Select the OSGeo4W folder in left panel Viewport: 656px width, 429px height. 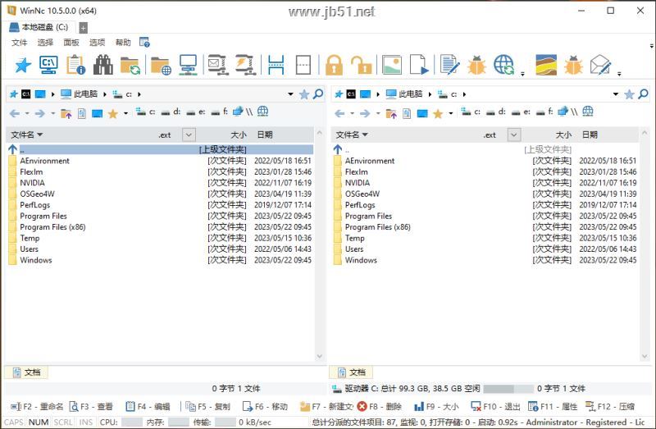tap(37, 194)
